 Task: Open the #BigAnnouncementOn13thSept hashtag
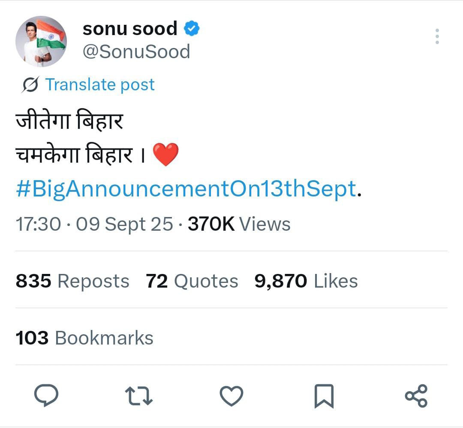click(186, 189)
